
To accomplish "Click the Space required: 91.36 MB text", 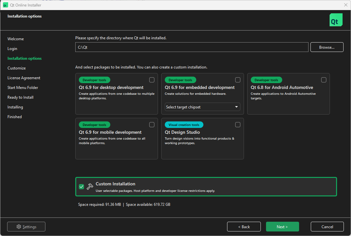I will [x=100, y=205].
